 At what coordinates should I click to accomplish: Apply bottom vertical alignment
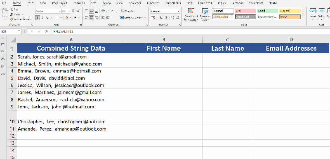pyautogui.click(x=96, y=11)
